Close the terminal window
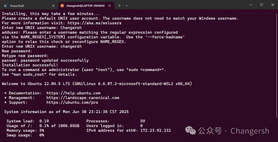Viewport: 278px width, 142px height. pos(272,5)
